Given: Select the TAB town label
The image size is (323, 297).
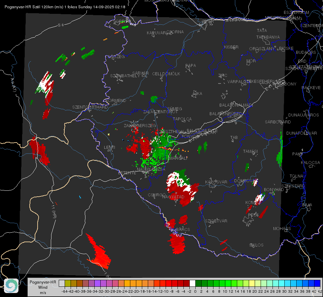Looking at the screenshot, I should [x=234, y=138].
